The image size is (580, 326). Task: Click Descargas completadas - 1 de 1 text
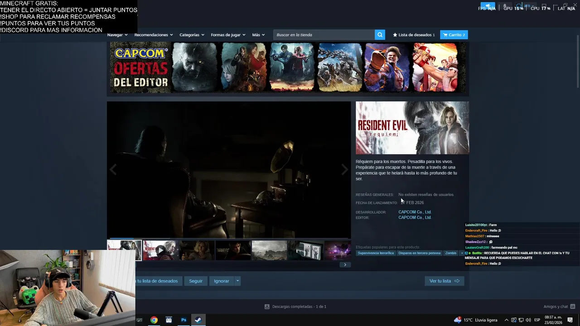(299, 307)
